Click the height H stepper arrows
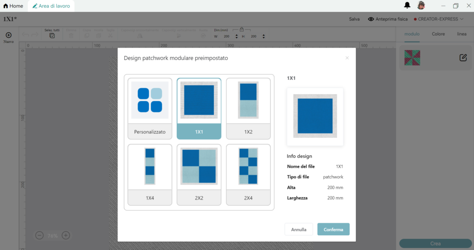This screenshot has width=474, height=250. (x=264, y=36)
